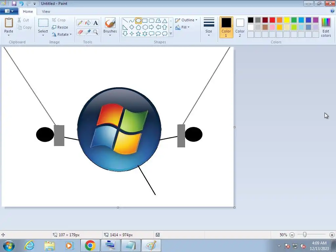Select the Magnifier tool
This screenshot has width=336, height=252.
[95, 32]
